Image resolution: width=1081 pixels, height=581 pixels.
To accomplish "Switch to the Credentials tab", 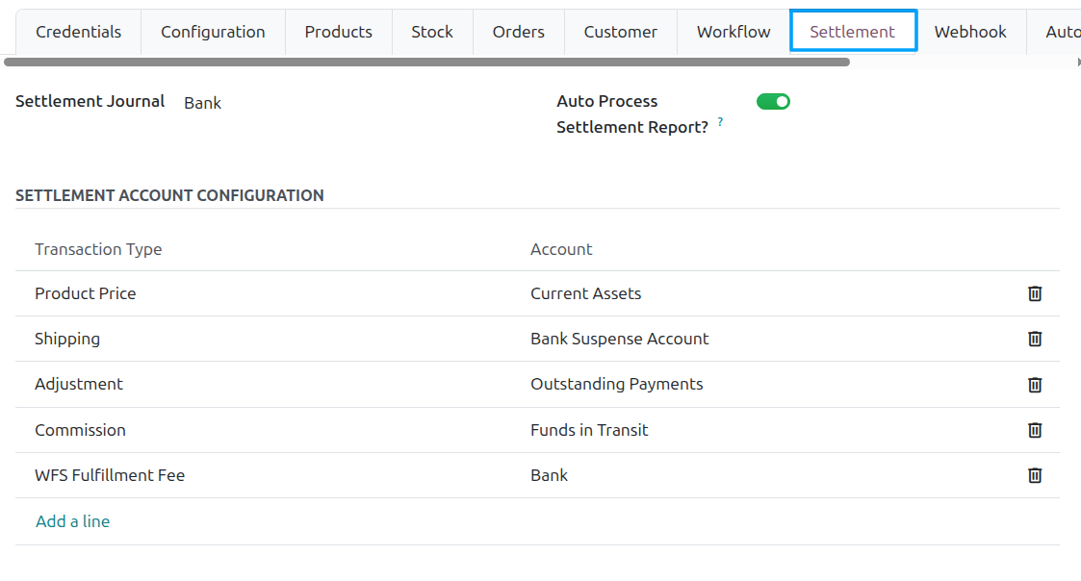I will coord(79,32).
